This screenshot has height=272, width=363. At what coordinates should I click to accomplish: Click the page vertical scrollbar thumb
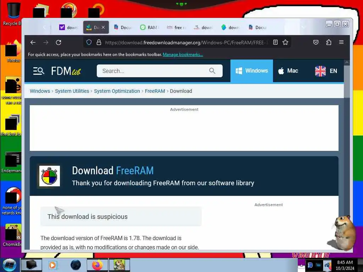pos(347,81)
